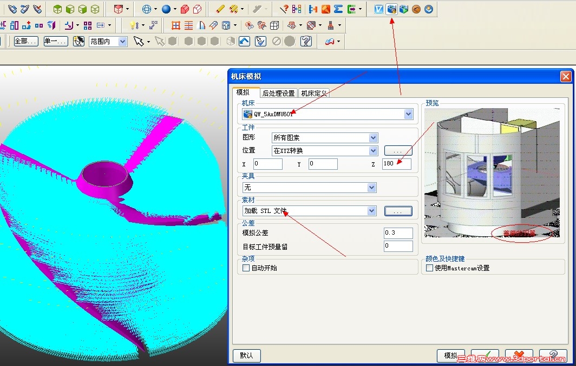576x366 pixels.
Task: Click the red dice-like cube icon
Action: coord(118,9)
